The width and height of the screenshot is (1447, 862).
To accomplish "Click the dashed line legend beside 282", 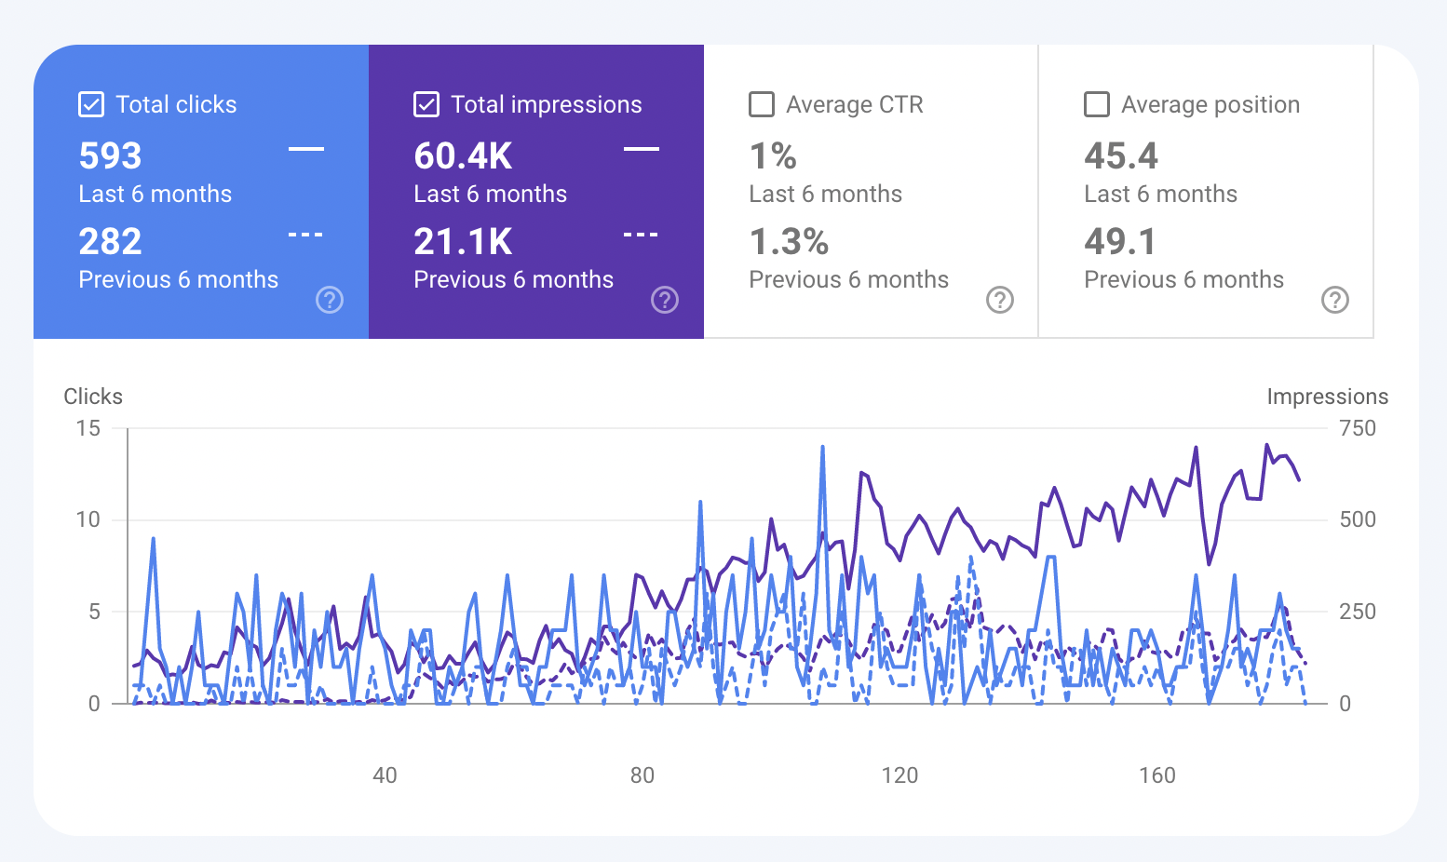I will point(306,235).
